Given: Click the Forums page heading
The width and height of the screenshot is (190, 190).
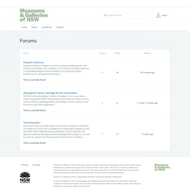Looking at the screenshot, I should [x=28, y=41].
